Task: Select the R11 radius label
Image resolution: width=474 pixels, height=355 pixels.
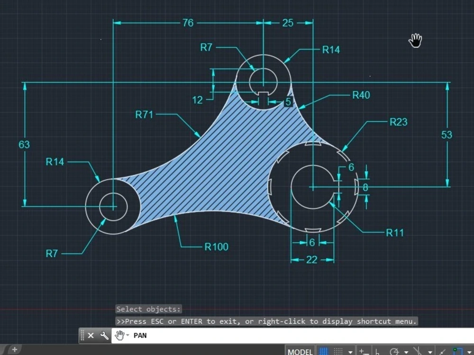Action: [x=395, y=233]
